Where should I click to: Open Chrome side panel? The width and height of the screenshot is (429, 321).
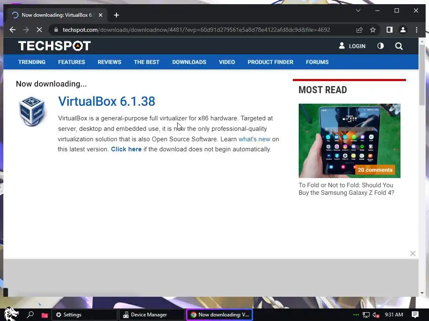(x=389, y=30)
